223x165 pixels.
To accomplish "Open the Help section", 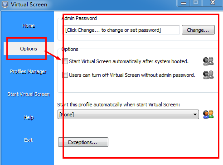I will pos(29,117).
